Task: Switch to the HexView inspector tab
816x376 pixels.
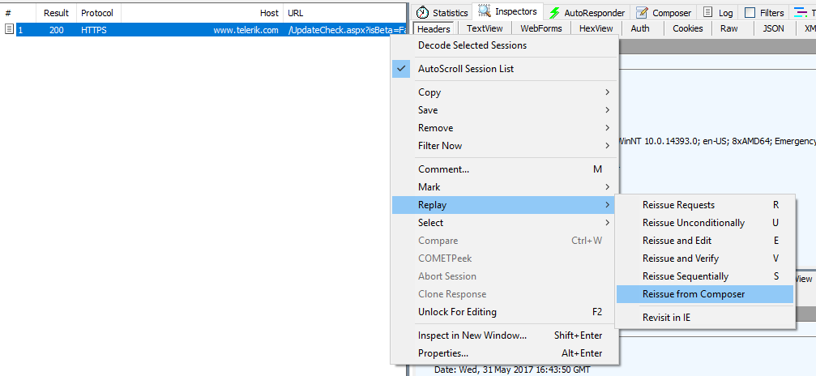Action: click(596, 28)
